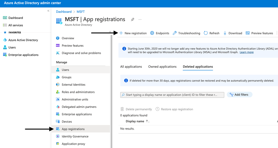Click the Dashboard icon in left navigation
The width and height of the screenshot is (278, 148).
[5, 18]
